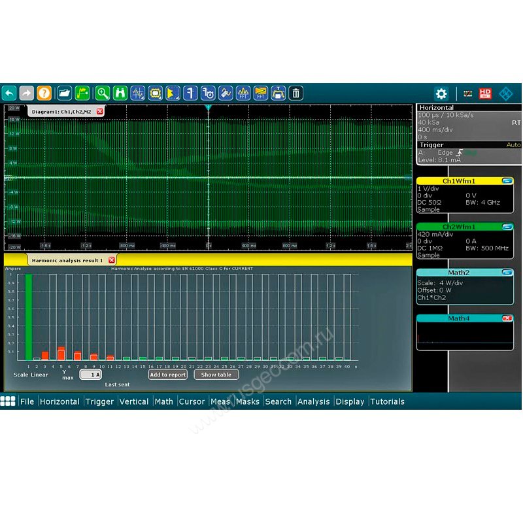
Task: Open the Analysis menu
Action: [313, 401]
